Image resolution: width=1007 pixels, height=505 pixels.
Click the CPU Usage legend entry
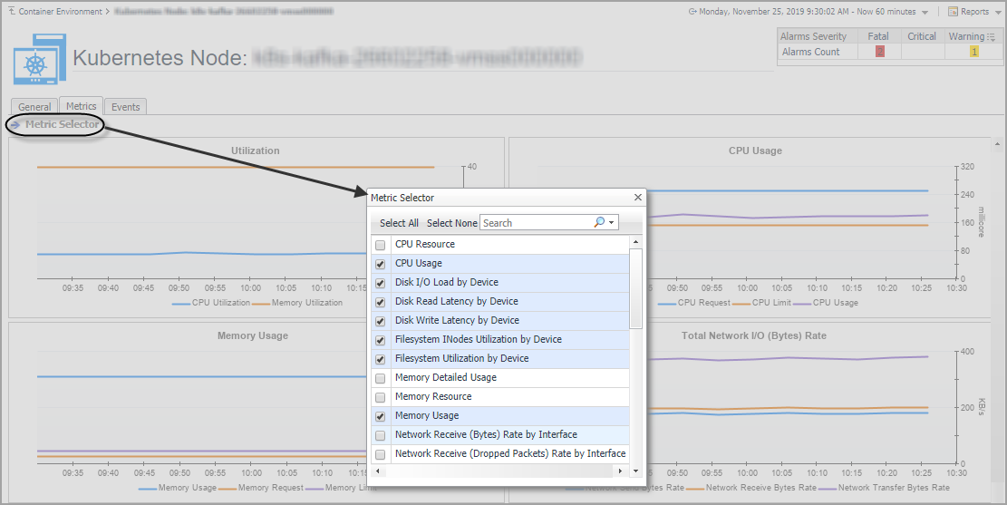tap(825, 303)
